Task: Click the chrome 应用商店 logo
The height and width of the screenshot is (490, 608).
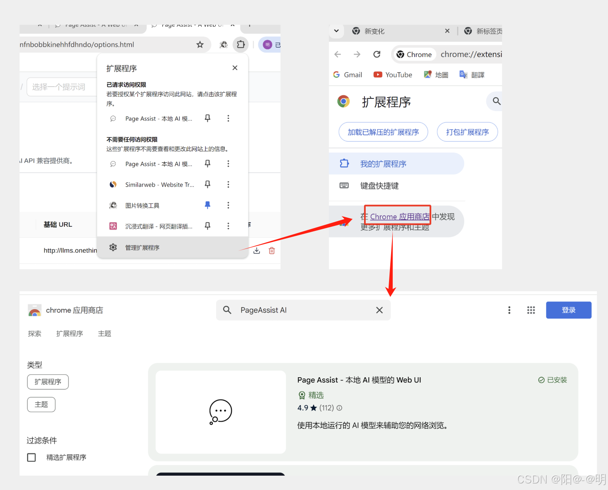Action: click(66, 310)
